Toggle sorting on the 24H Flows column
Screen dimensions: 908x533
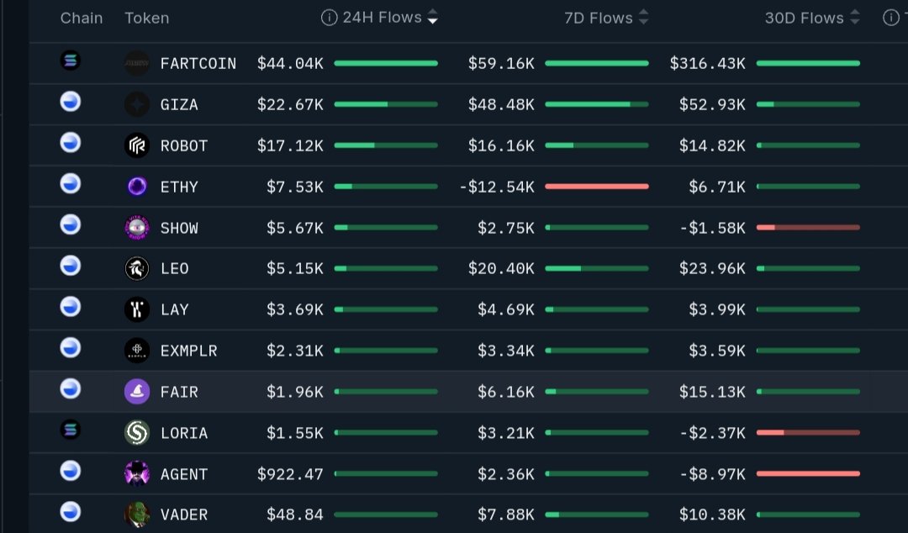click(x=432, y=17)
